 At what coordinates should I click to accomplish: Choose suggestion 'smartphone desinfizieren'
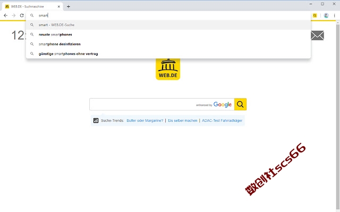[x=168, y=44]
